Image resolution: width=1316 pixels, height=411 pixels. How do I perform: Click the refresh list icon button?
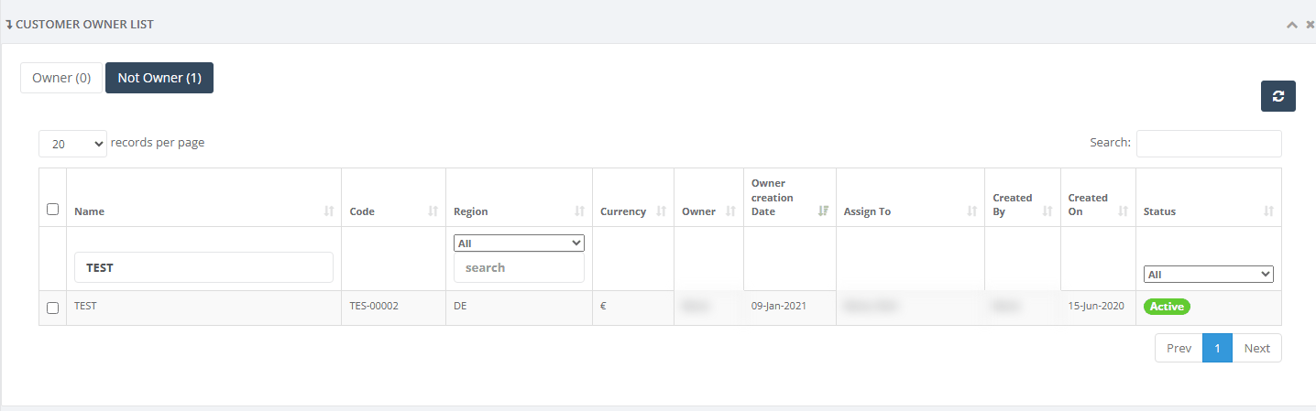1278,96
